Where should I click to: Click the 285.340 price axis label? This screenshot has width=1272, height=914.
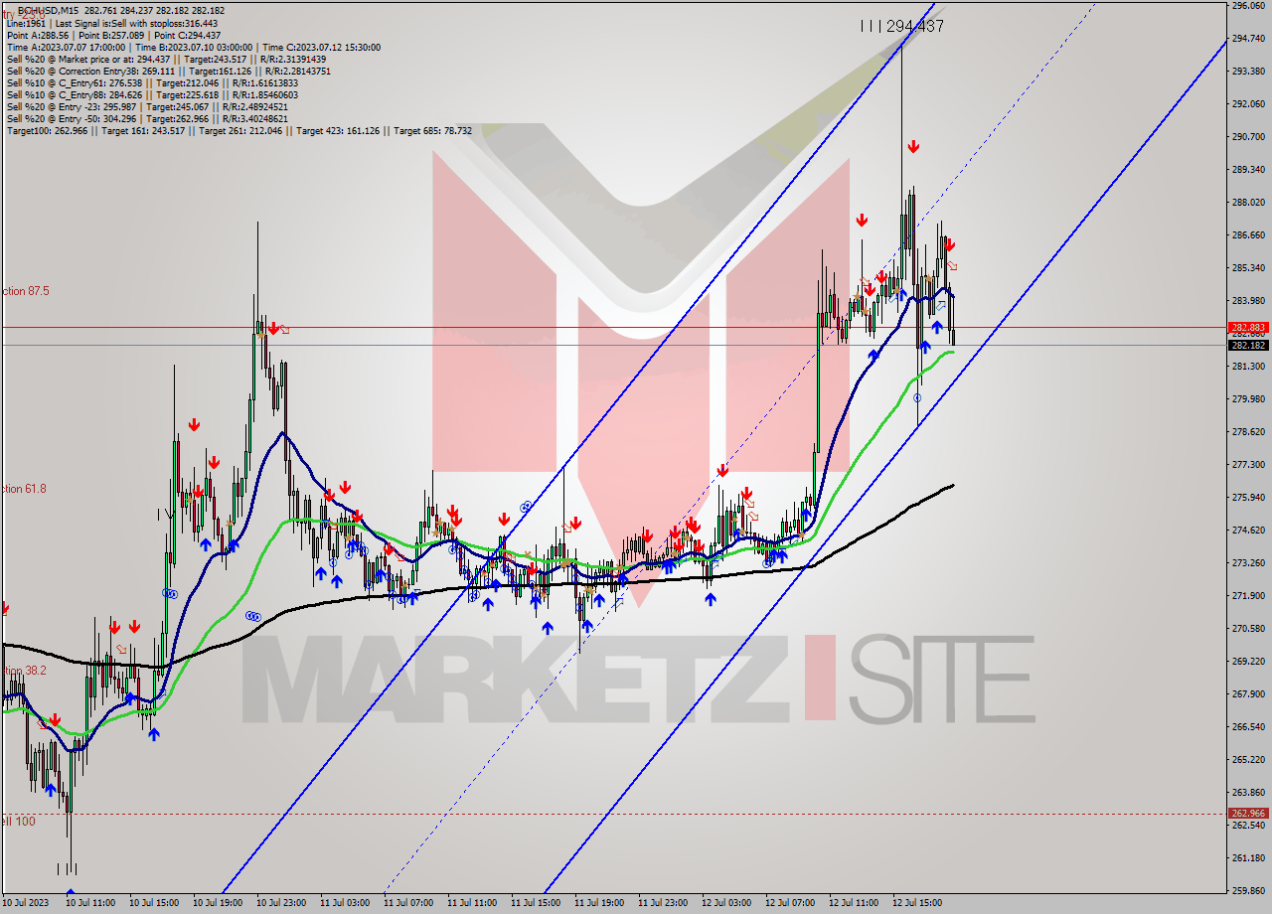coord(1247,267)
